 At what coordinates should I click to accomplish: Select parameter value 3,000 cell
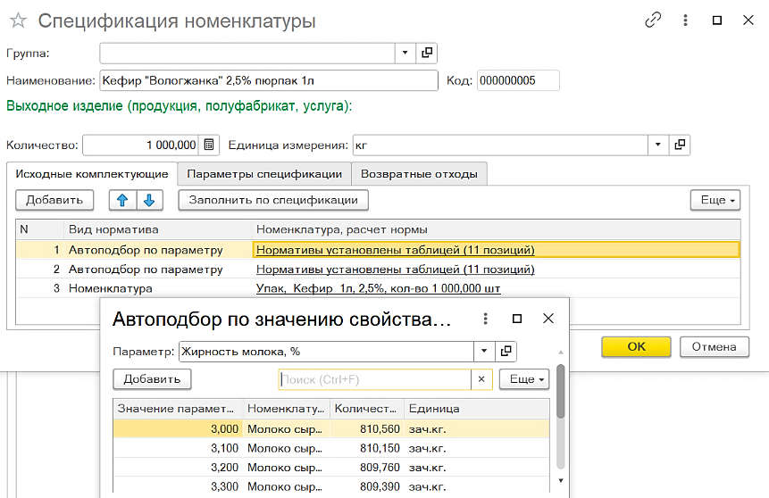coord(178,429)
